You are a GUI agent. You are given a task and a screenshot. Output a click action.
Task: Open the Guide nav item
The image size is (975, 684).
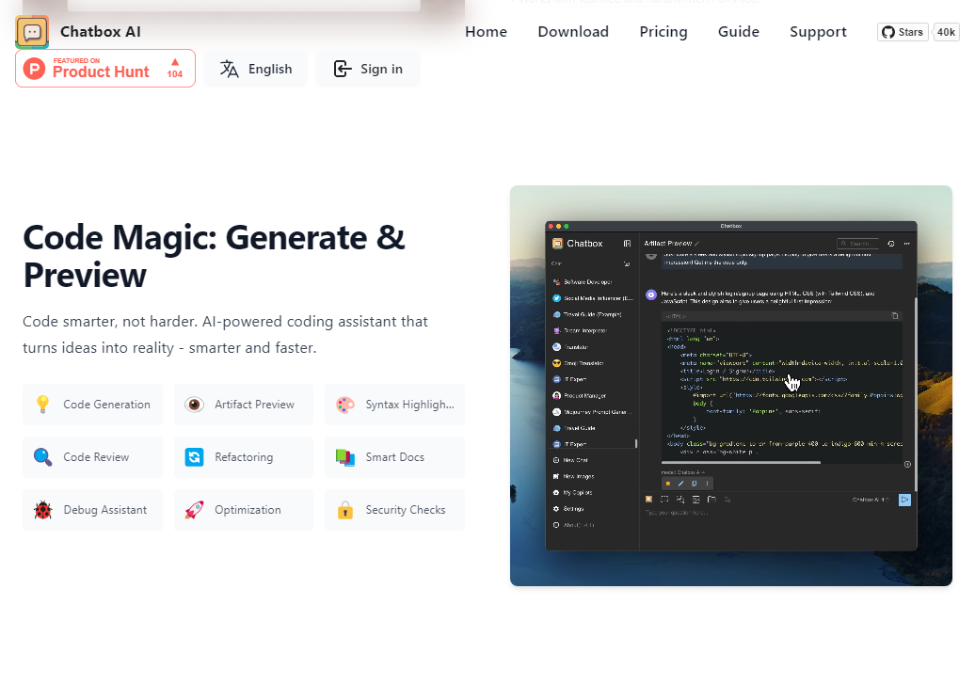click(x=739, y=32)
